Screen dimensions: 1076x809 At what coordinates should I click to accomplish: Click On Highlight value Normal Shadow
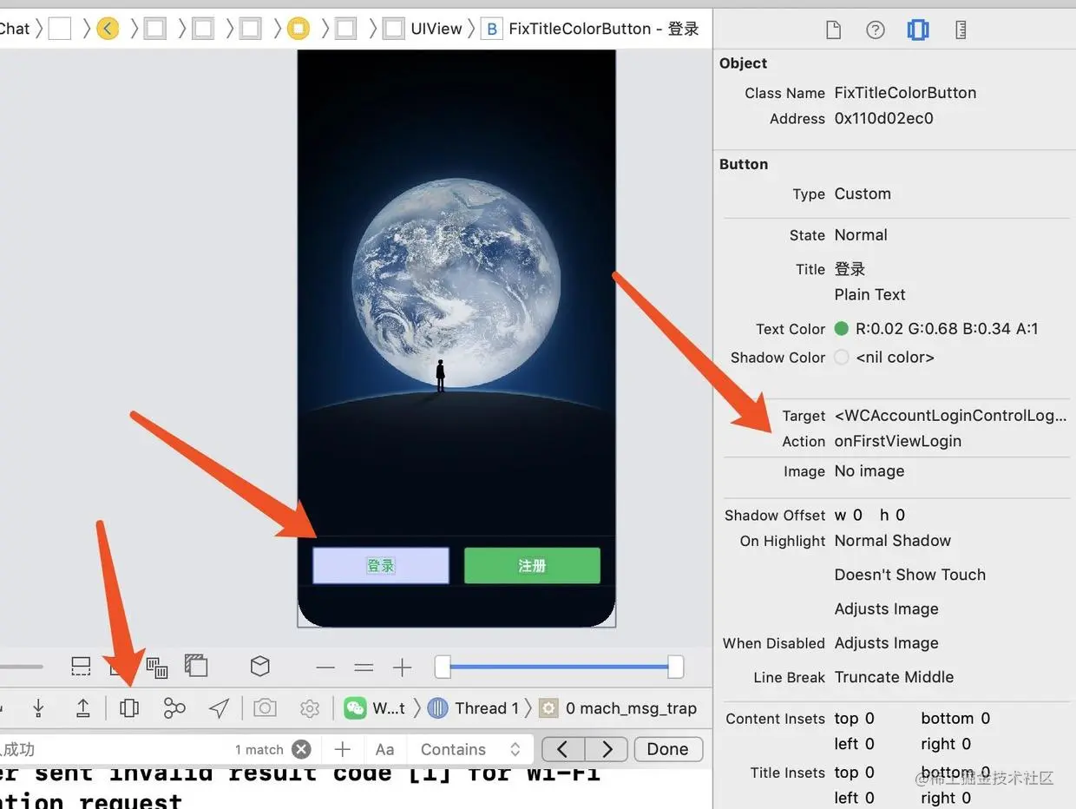click(893, 541)
